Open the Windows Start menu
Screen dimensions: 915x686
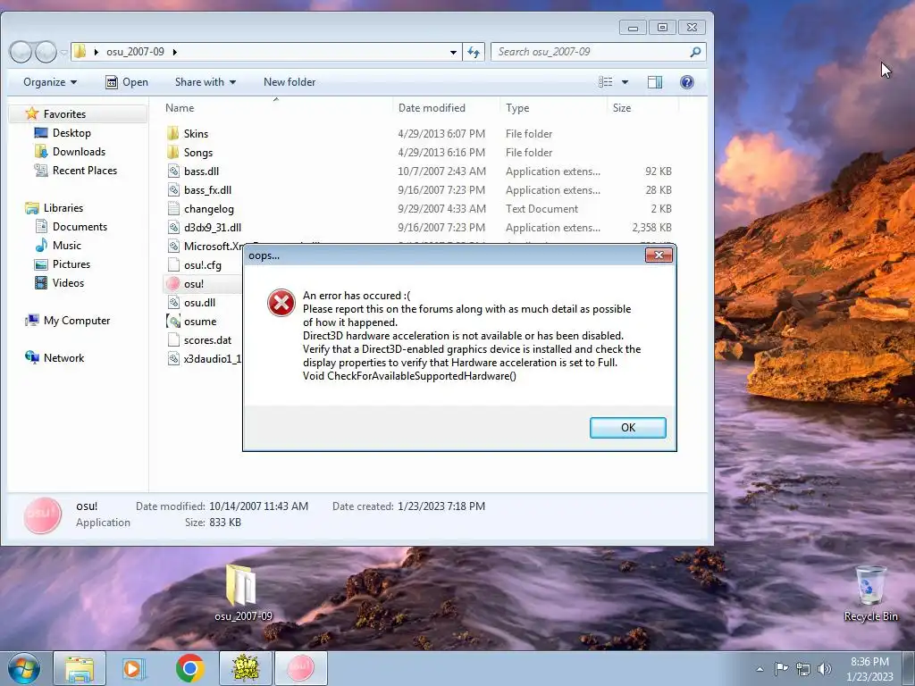click(24, 668)
